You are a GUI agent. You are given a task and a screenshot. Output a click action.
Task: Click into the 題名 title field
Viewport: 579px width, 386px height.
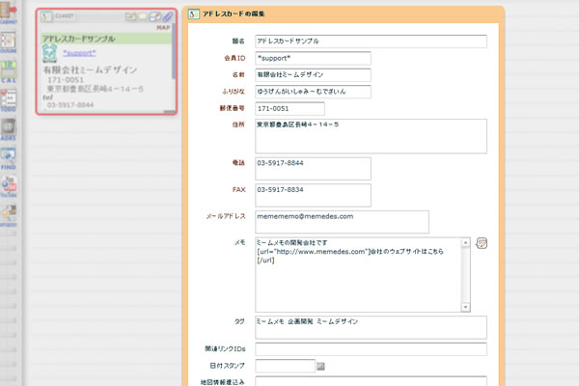(371, 41)
